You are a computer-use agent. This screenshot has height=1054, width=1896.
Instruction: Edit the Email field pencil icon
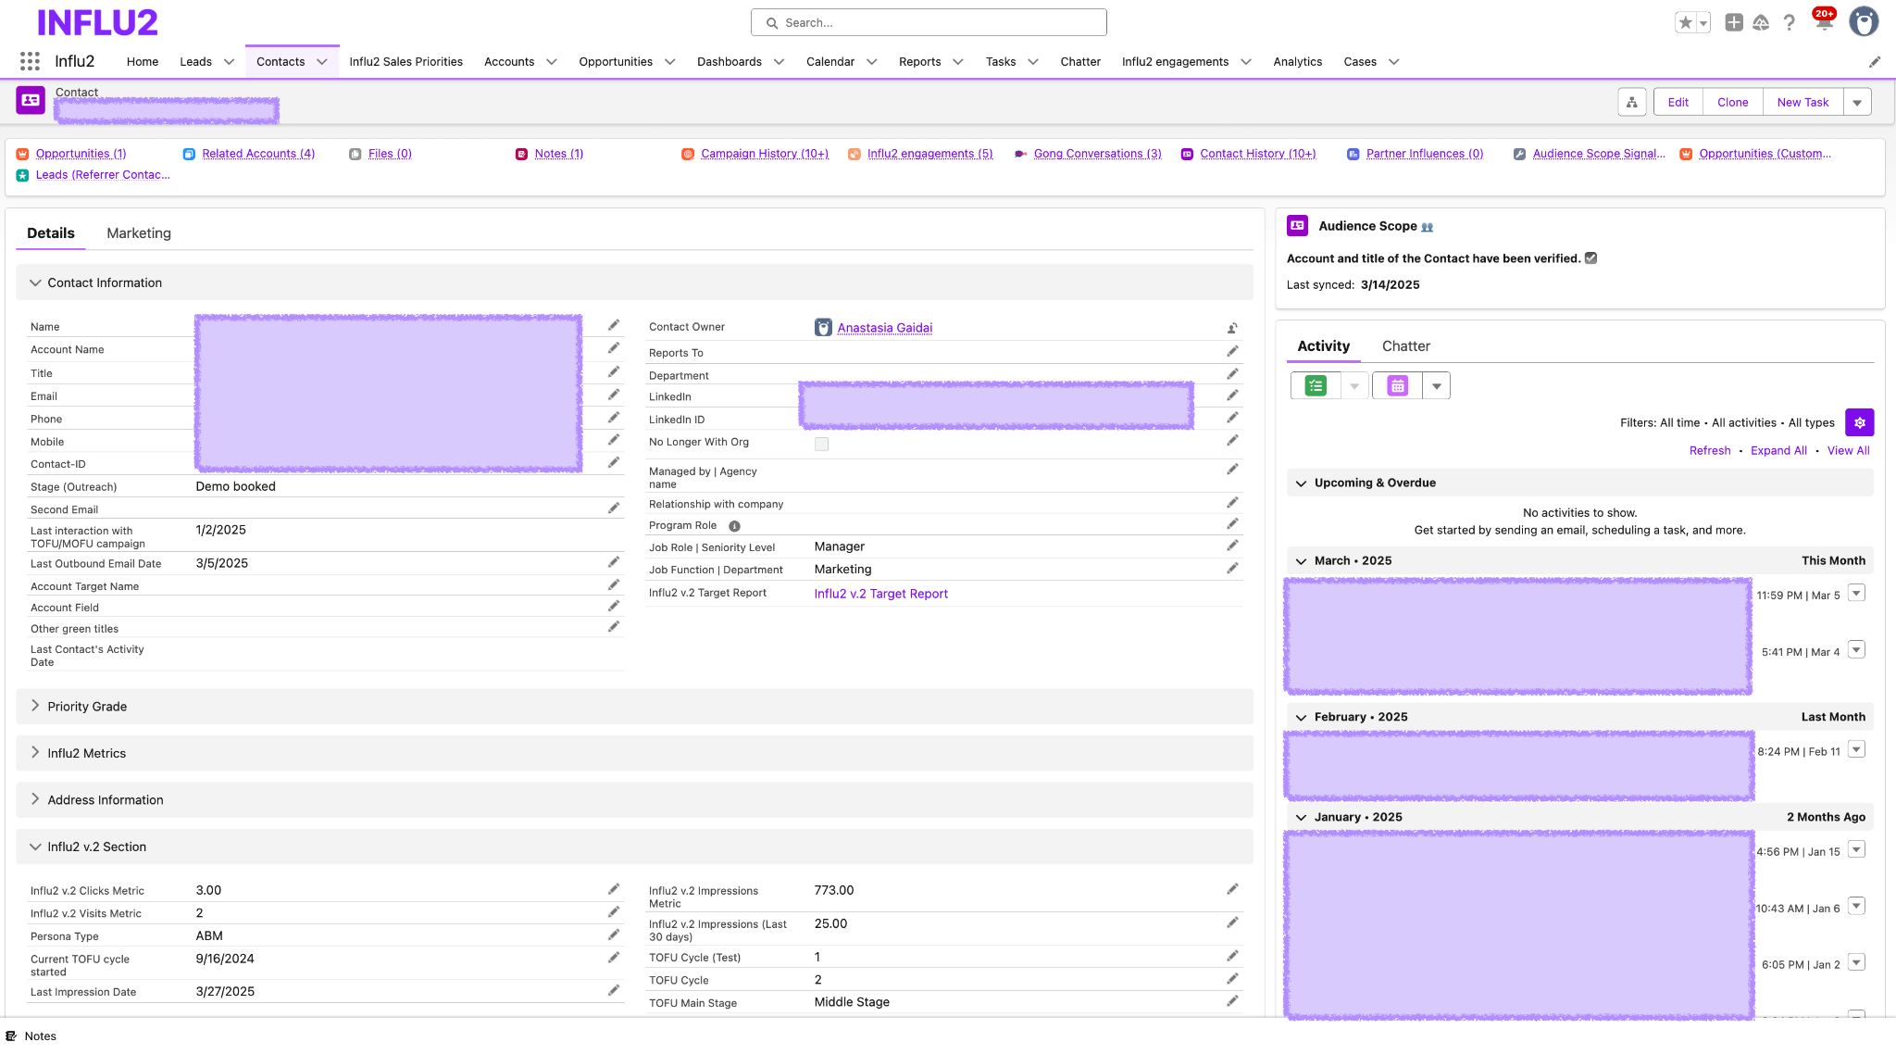pyautogui.click(x=614, y=395)
